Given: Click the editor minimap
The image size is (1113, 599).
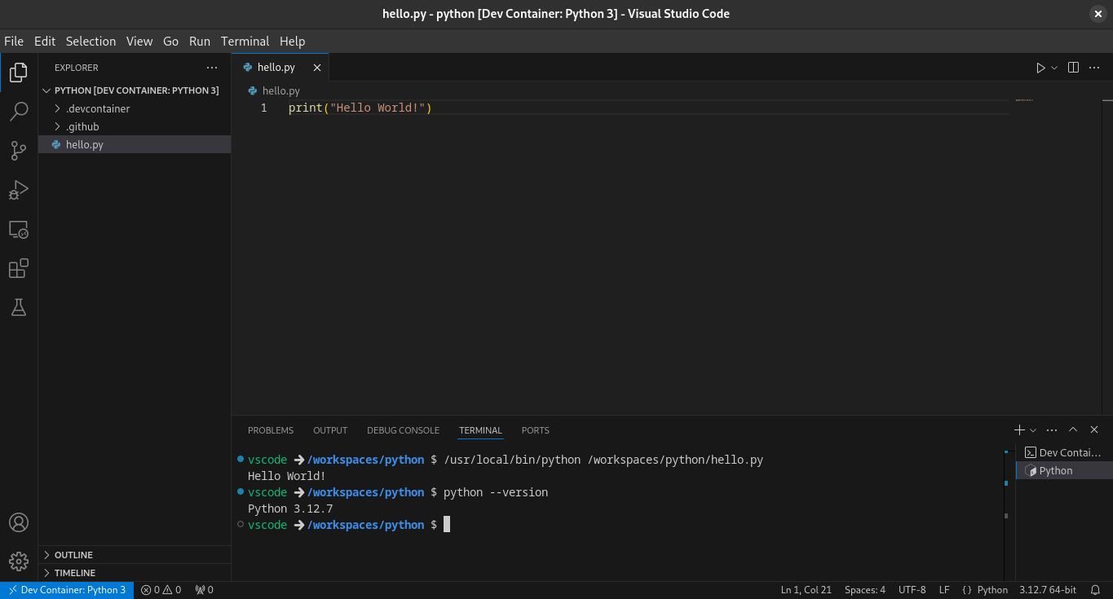Looking at the screenshot, I should pyautogui.click(x=1024, y=101).
